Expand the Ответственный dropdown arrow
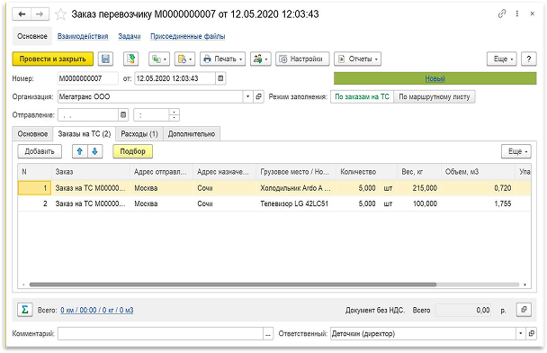Viewport: 547px width, 353px height. click(521, 333)
